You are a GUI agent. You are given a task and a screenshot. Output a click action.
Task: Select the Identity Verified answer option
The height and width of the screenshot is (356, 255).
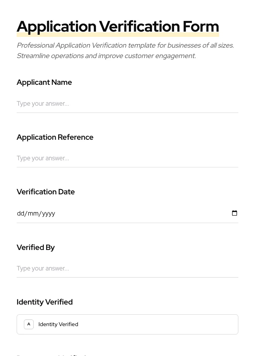(x=127, y=324)
